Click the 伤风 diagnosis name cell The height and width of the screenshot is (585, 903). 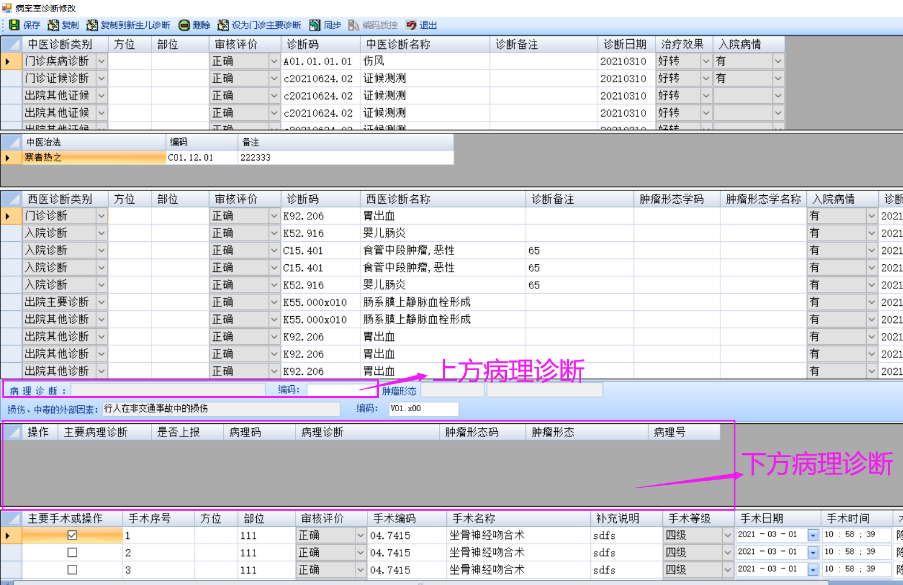pyautogui.click(x=425, y=61)
